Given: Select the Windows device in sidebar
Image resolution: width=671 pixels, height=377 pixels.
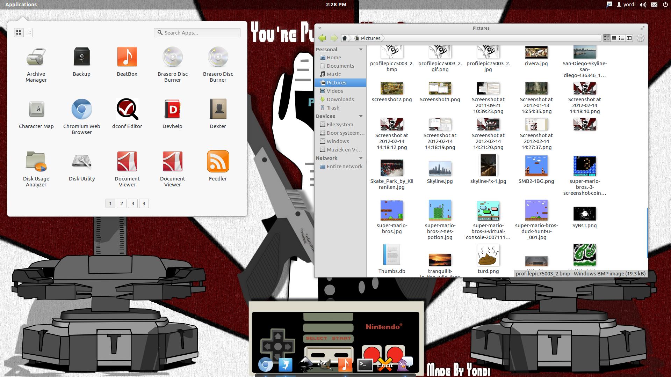Looking at the screenshot, I should point(340,141).
